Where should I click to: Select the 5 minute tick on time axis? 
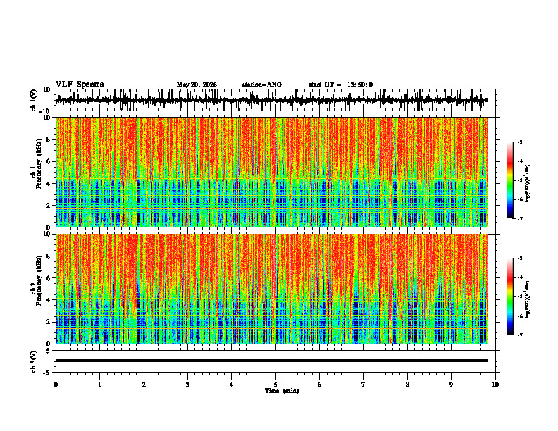(275, 385)
